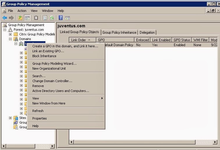This screenshot has width=220, height=150.
Task: Sort by Link Order column header
Action: click(83, 40)
